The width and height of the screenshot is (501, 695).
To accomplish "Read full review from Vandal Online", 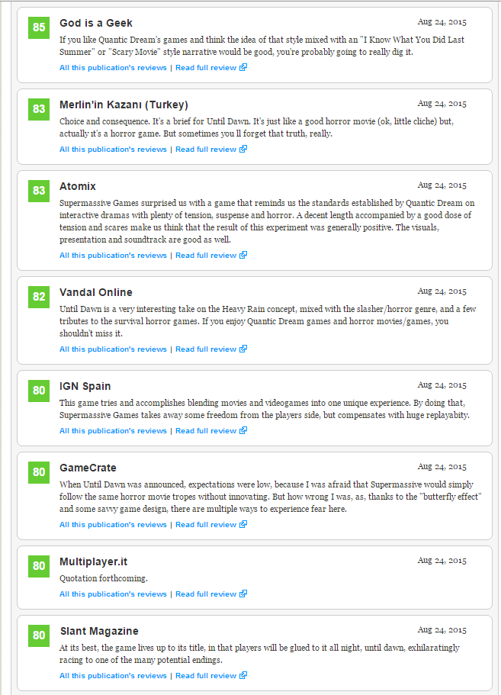I will [206, 349].
